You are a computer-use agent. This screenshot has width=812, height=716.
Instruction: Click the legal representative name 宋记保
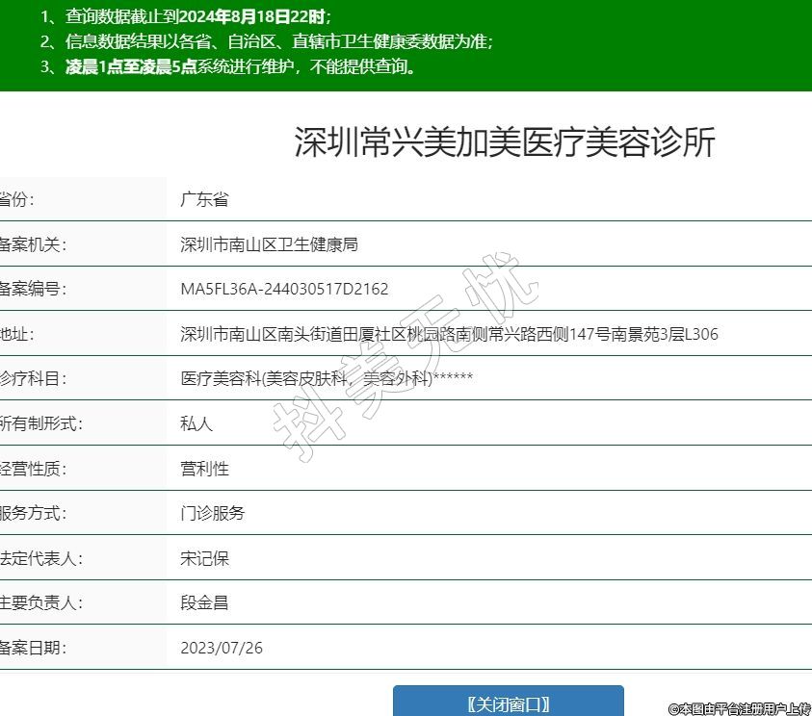[x=204, y=558]
